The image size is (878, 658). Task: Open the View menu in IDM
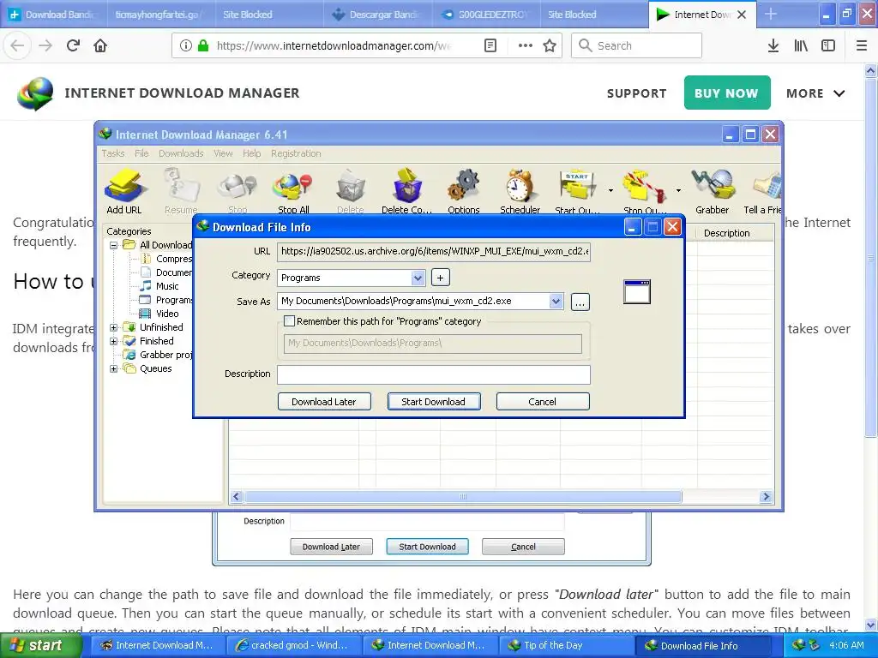223,153
